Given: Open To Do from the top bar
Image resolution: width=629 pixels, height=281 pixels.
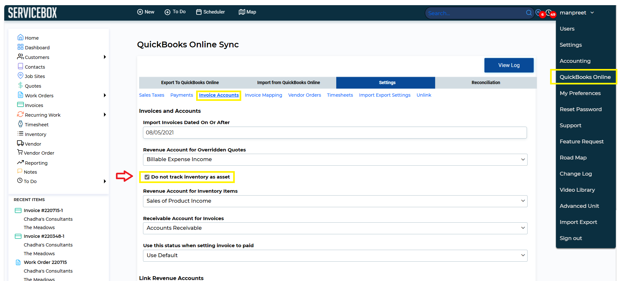Looking at the screenshot, I should 175,12.
